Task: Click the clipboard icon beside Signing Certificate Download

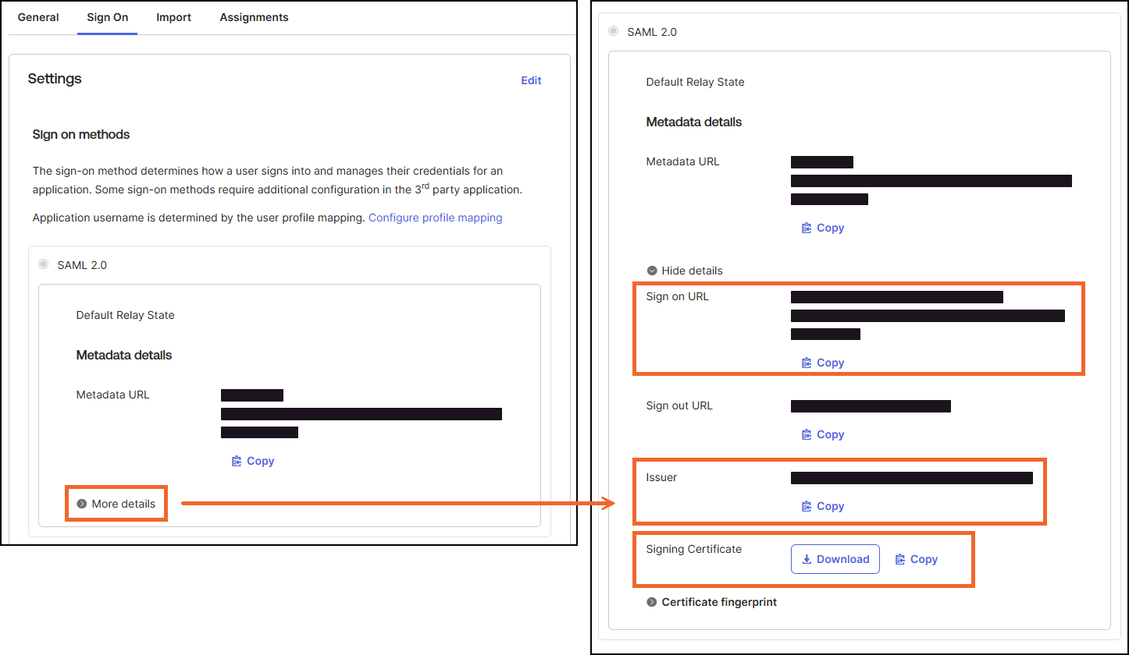Action: tap(900, 559)
